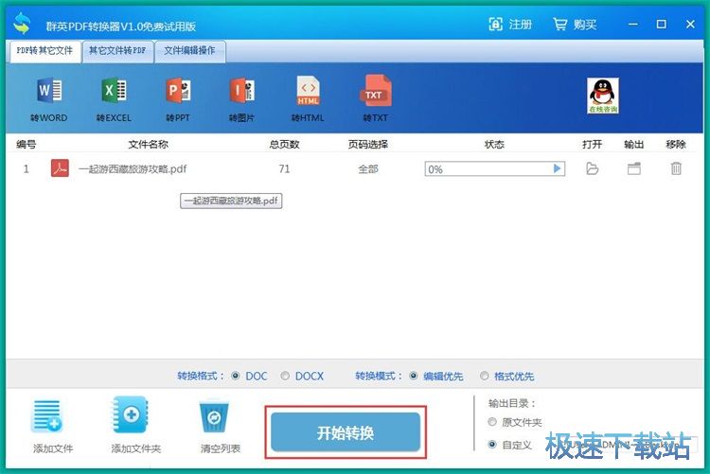Select the convert to WORD icon
This screenshot has width=710, height=474.
pyautogui.click(x=49, y=90)
